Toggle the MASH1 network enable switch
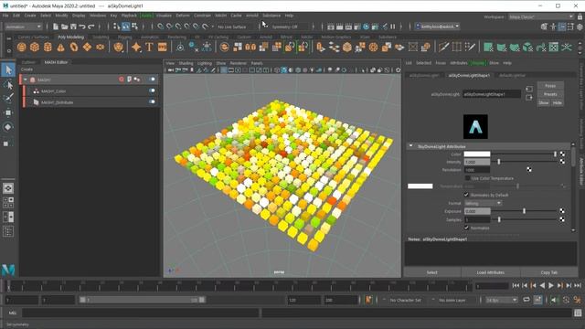The image size is (585, 329). [152, 80]
